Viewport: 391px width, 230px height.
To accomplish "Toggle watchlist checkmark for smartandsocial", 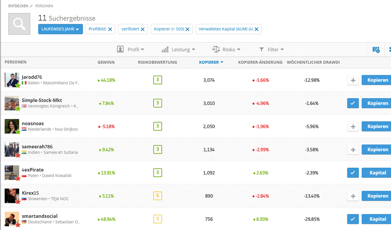I will pos(353,219).
